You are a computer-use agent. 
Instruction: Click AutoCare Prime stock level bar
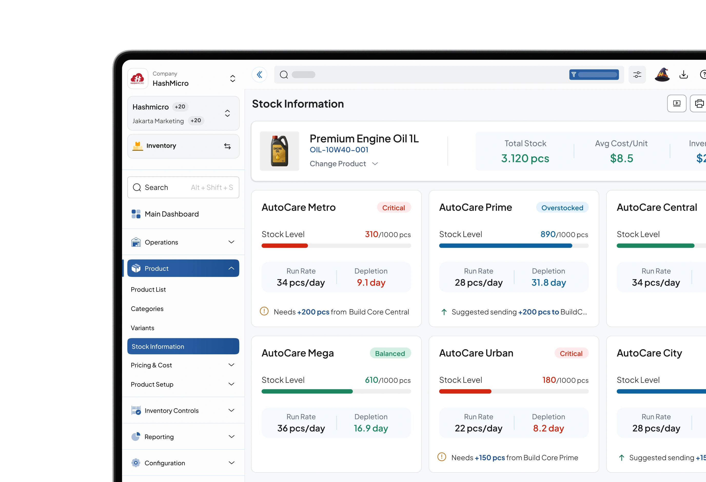(x=514, y=246)
